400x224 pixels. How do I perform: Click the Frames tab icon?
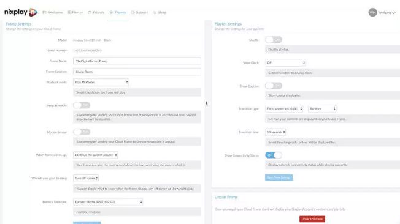111,12
